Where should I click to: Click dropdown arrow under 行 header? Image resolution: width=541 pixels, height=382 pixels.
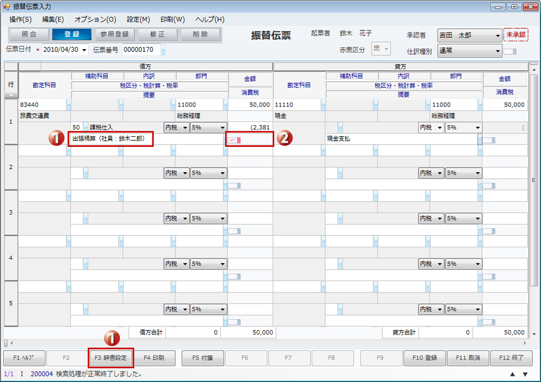(11, 95)
